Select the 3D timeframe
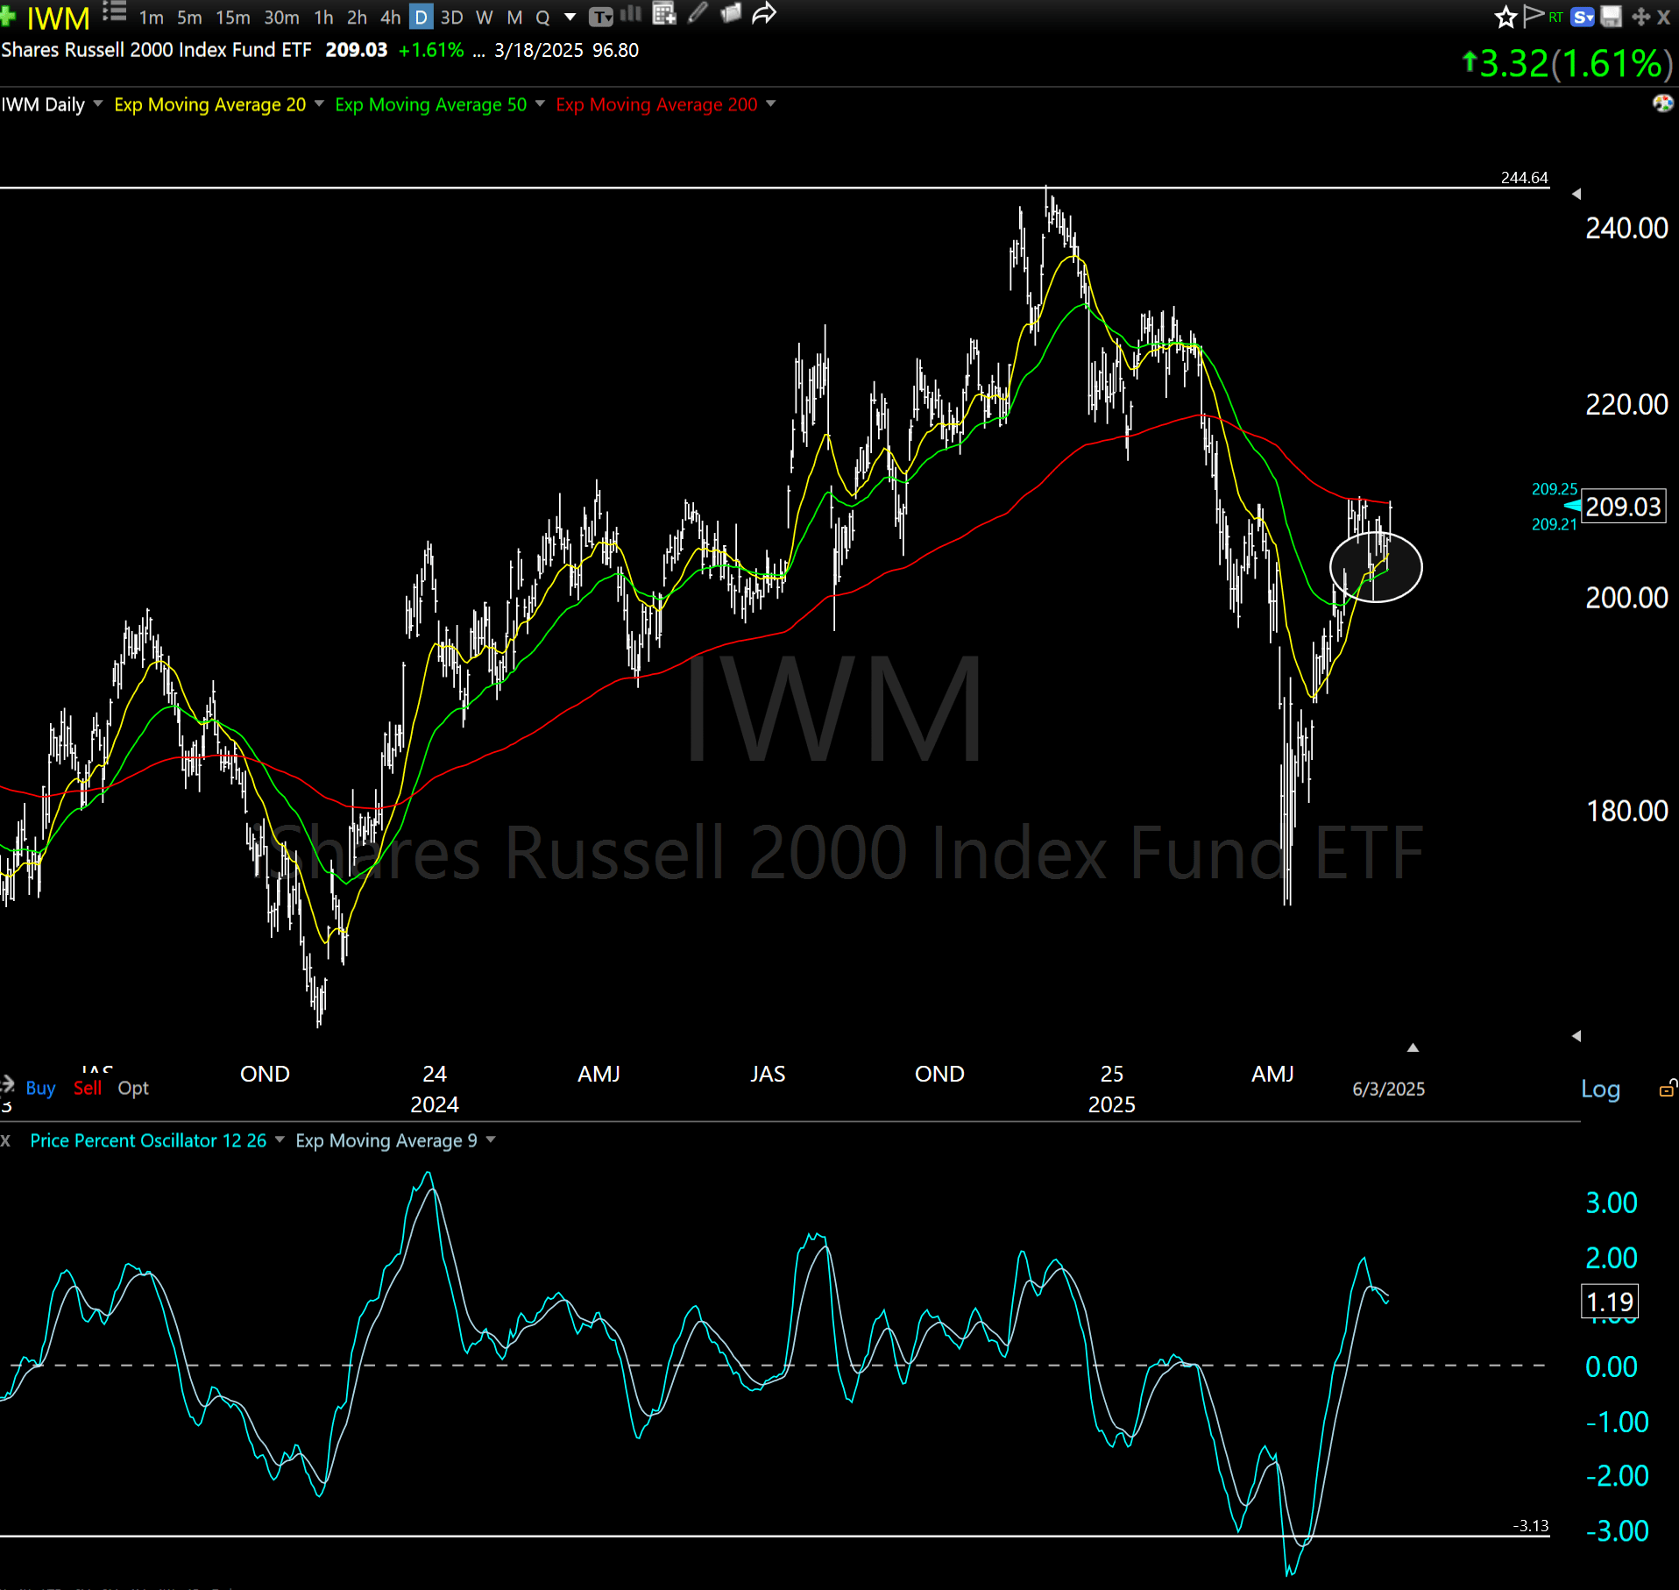 coord(451,18)
